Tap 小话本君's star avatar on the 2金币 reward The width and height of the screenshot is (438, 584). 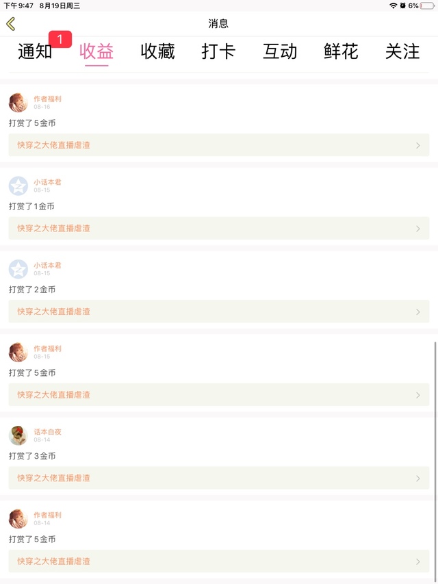(18, 269)
